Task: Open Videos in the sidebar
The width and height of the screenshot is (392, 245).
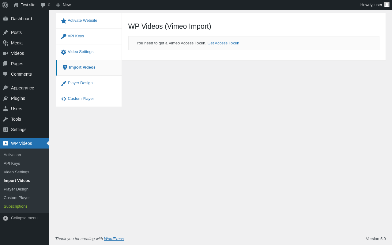Action: pyautogui.click(x=24, y=53)
